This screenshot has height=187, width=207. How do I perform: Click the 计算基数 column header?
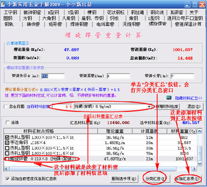[149, 131]
